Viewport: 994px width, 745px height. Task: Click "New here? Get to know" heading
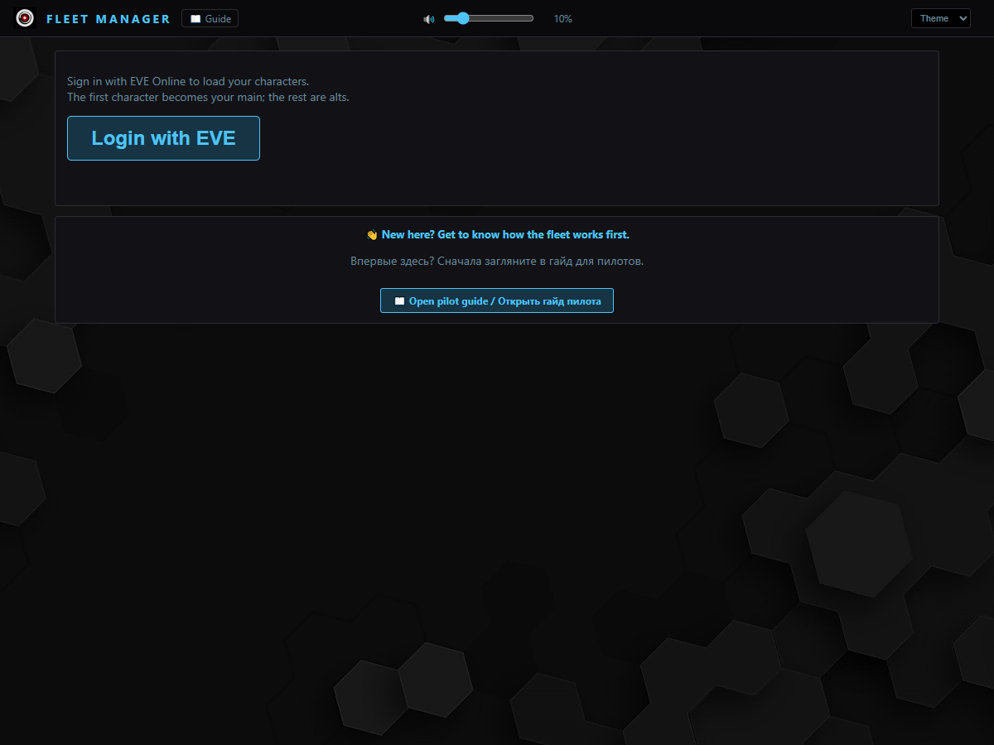pyautogui.click(x=497, y=235)
